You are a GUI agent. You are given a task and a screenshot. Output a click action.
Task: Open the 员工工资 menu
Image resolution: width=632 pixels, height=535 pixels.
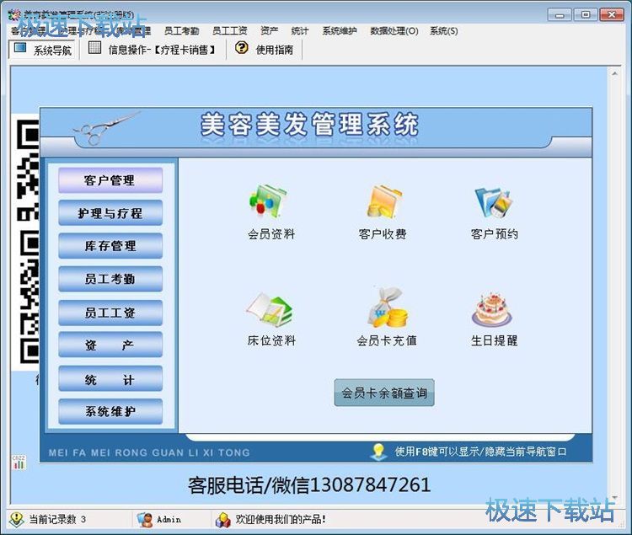[230, 30]
